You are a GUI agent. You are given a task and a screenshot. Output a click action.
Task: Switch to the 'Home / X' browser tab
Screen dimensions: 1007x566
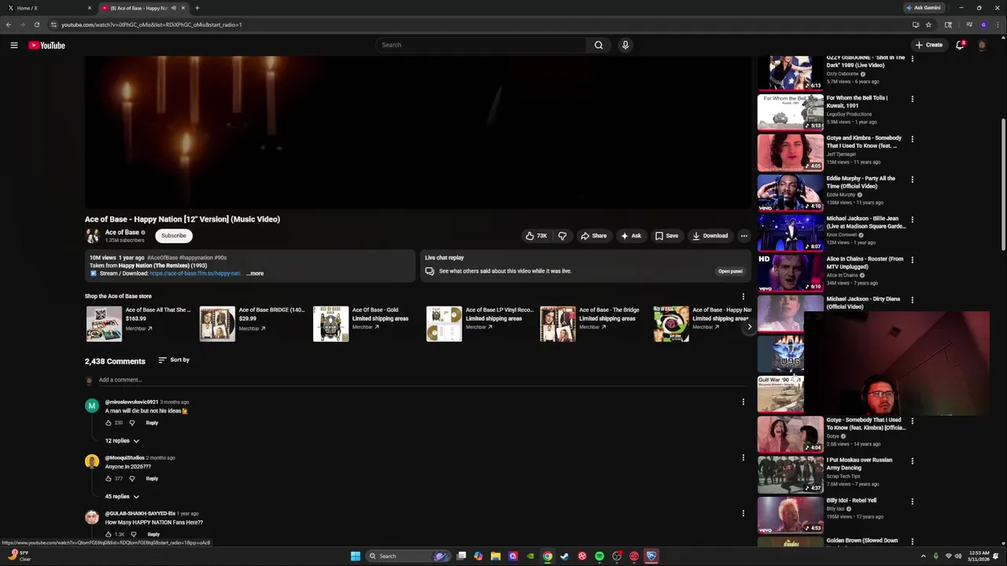(47, 8)
